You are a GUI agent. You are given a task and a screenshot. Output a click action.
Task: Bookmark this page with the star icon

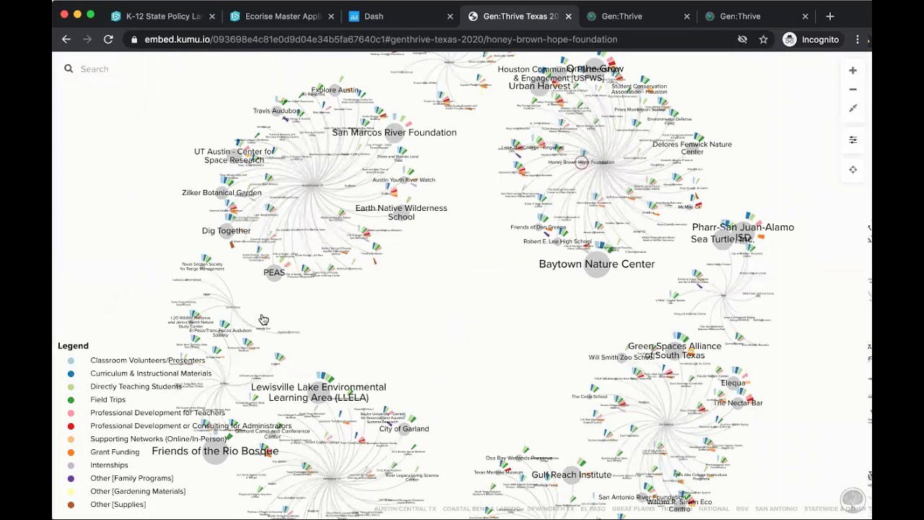point(763,40)
